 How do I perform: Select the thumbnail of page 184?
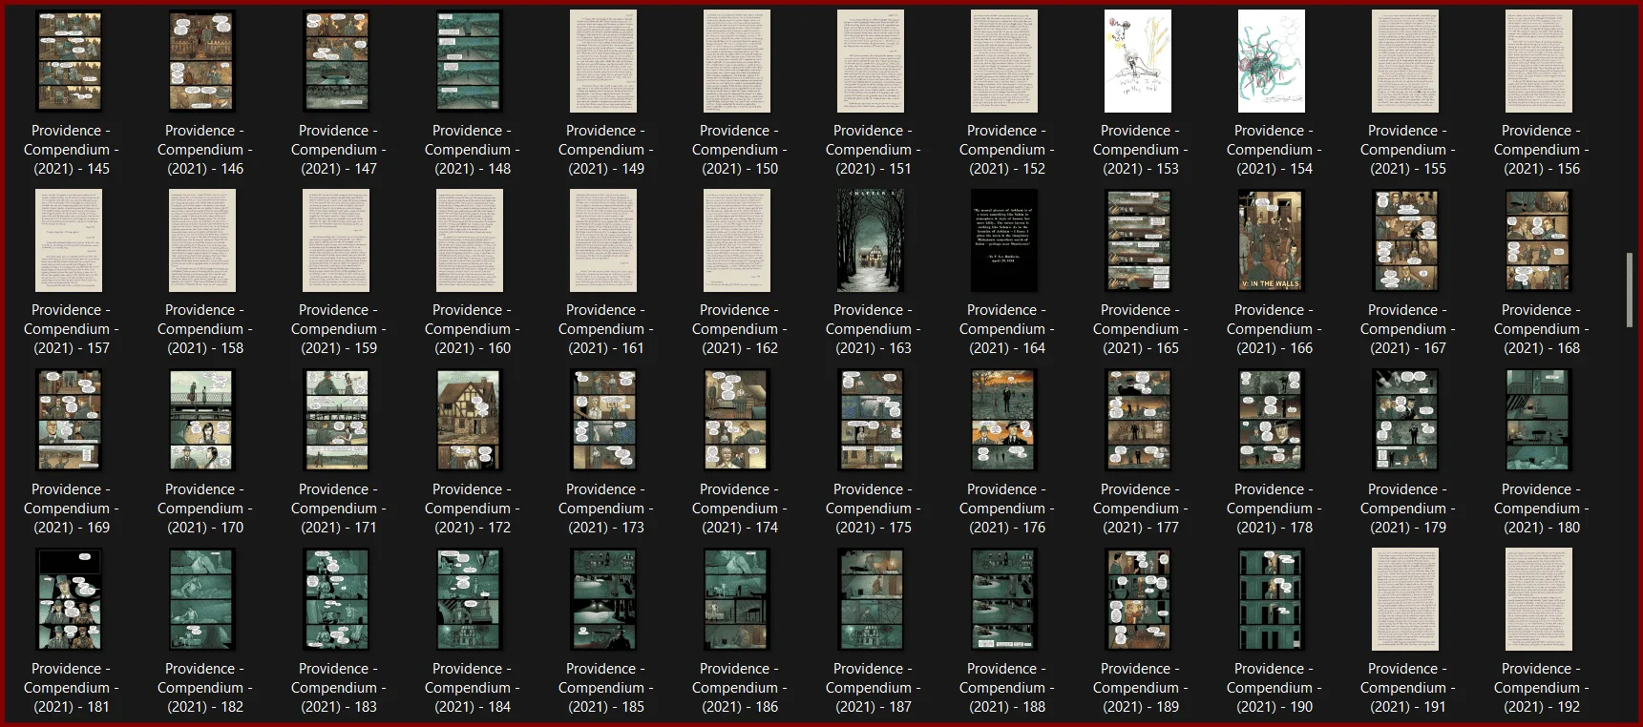click(x=470, y=599)
